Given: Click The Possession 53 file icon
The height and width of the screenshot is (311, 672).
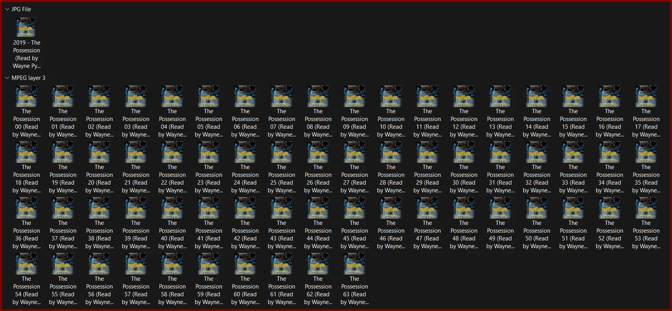Looking at the screenshot, I should click(x=646, y=208).
